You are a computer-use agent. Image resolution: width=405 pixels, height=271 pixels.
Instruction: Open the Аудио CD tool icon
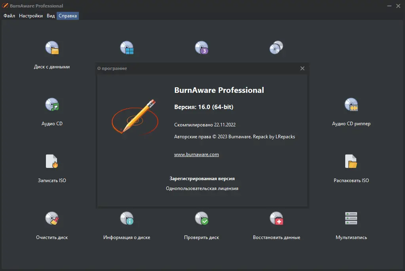tap(52, 104)
